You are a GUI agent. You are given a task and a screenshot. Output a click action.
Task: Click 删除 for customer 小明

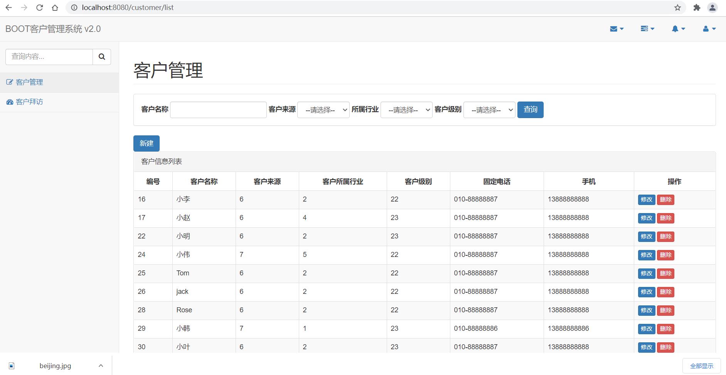click(x=665, y=237)
